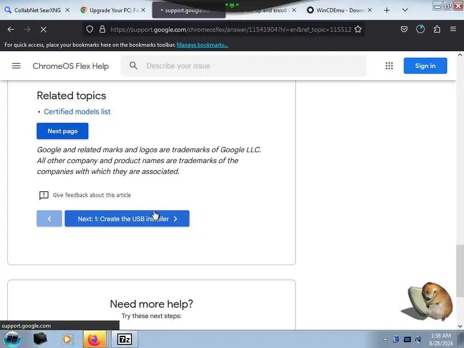
Task: Open 7-Zip from the taskbar
Action: 124,339
